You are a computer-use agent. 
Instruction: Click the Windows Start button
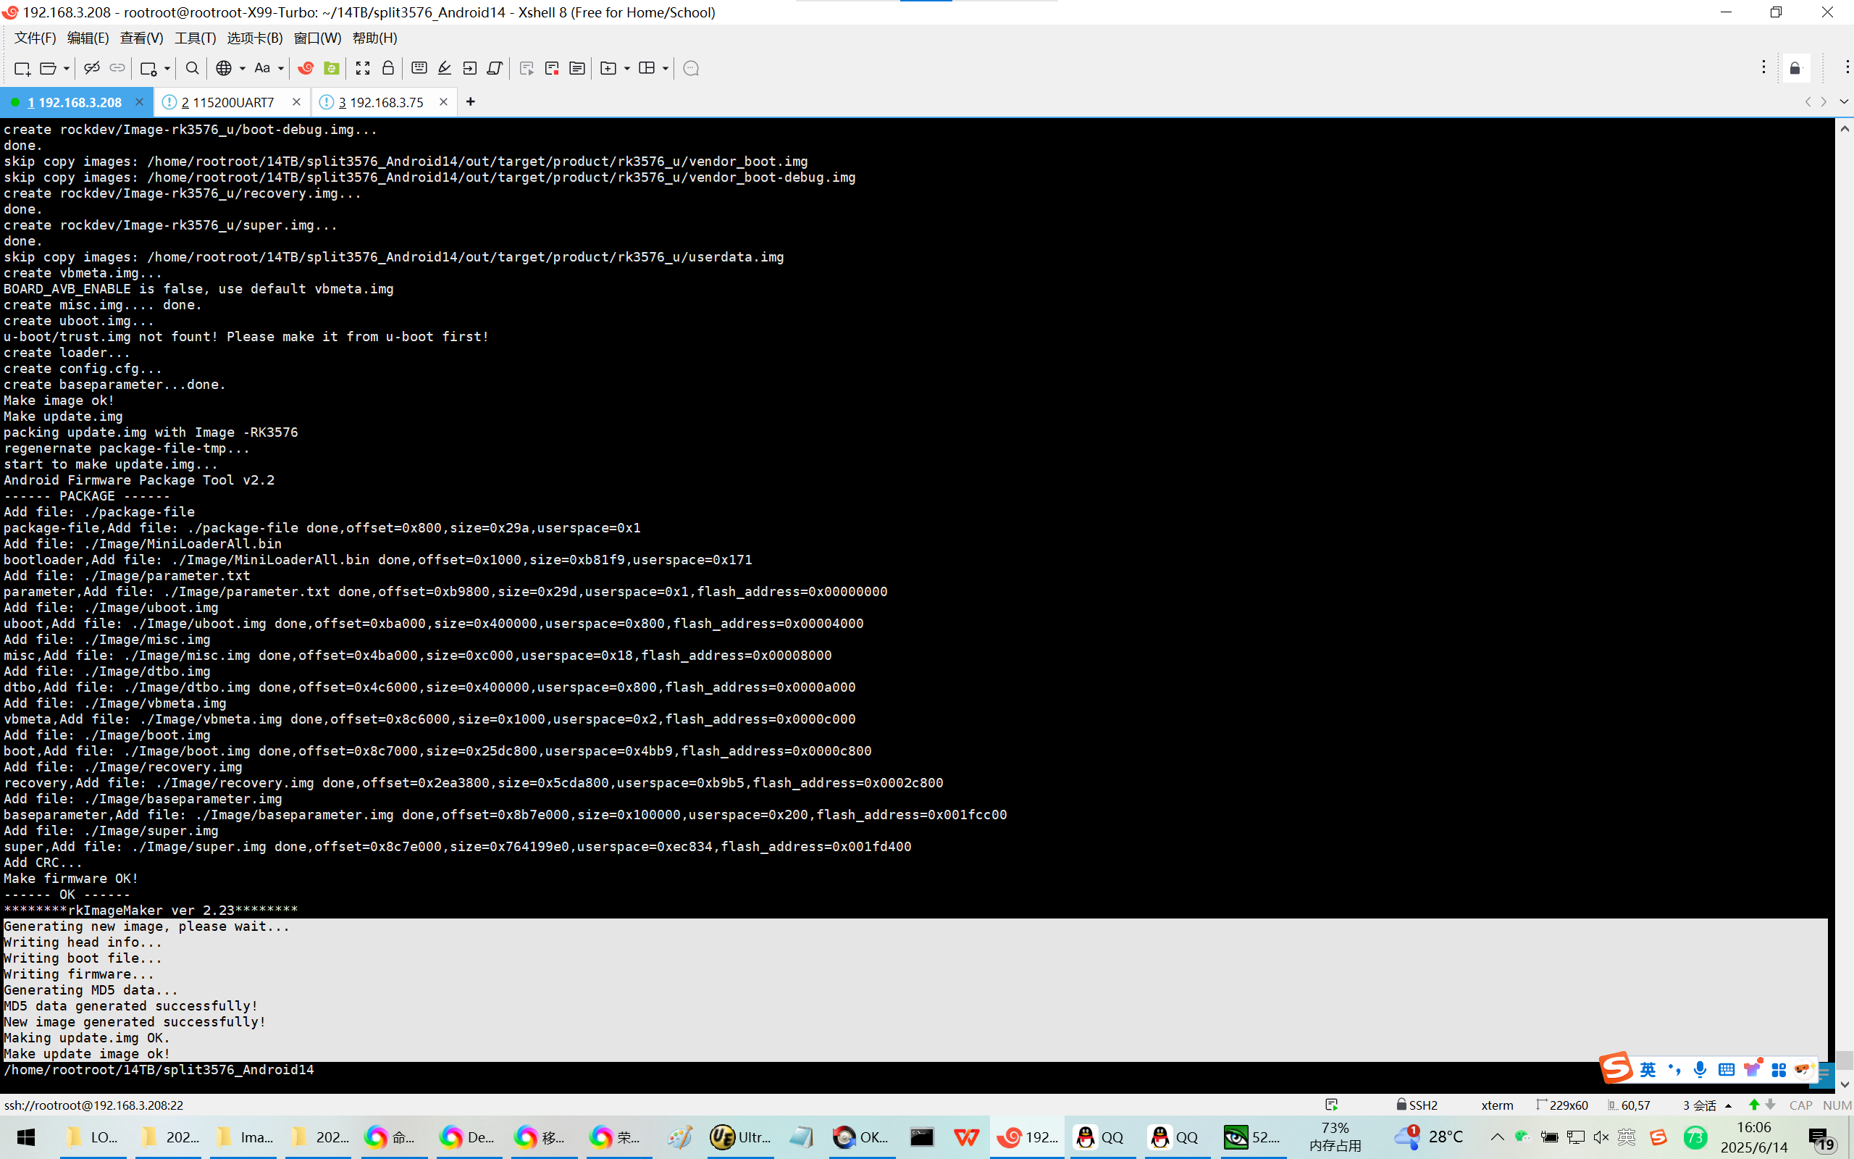coord(25,1137)
